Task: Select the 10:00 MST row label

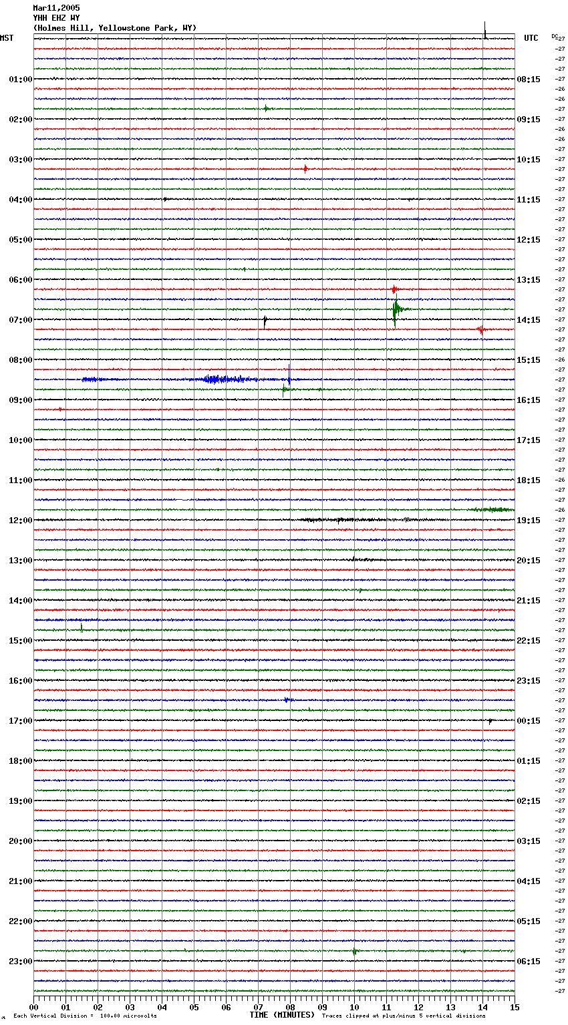Action: [21, 440]
